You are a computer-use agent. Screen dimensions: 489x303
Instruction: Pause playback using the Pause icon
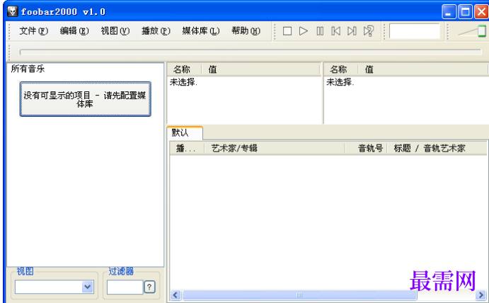point(320,31)
